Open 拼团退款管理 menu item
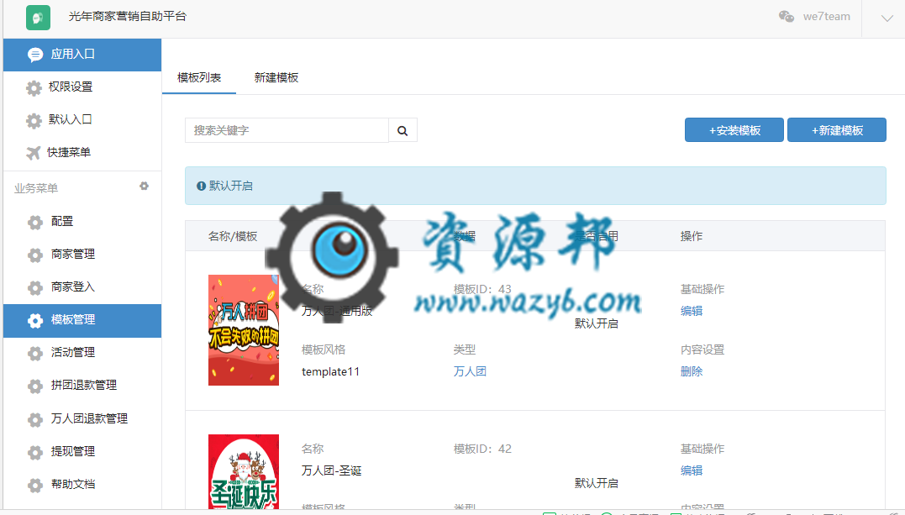 82,386
